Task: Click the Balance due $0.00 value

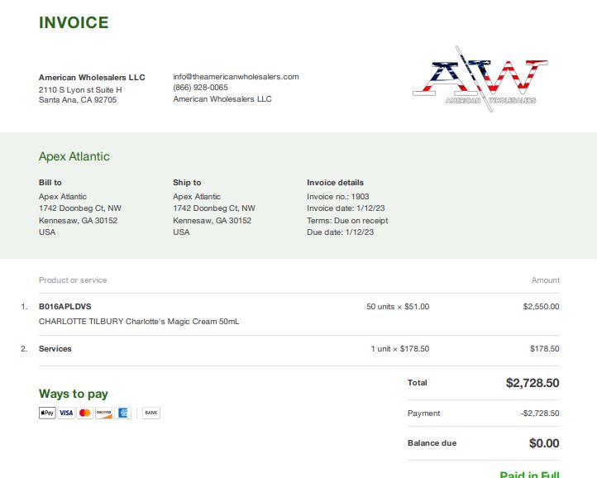Action: pos(544,443)
